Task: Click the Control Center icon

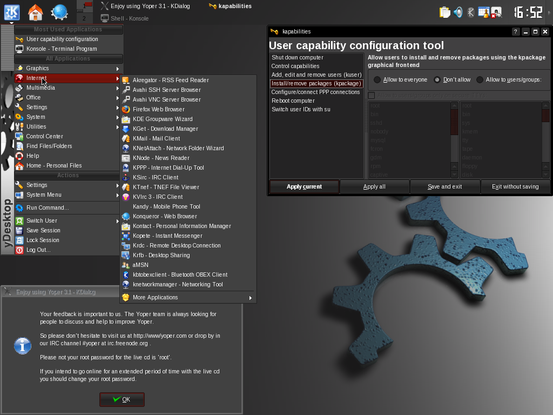Action: click(x=19, y=136)
